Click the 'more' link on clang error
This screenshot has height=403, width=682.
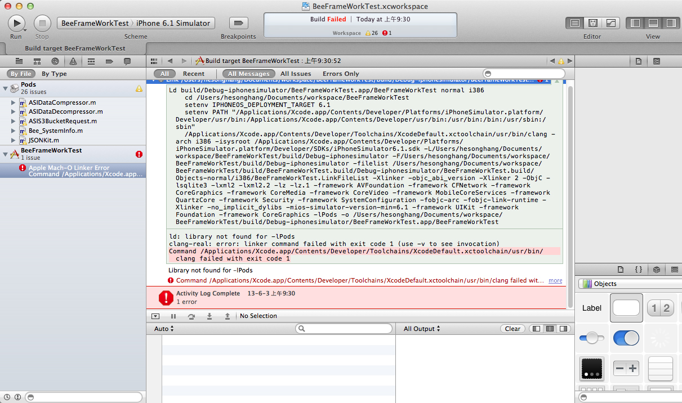pos(555,280)
